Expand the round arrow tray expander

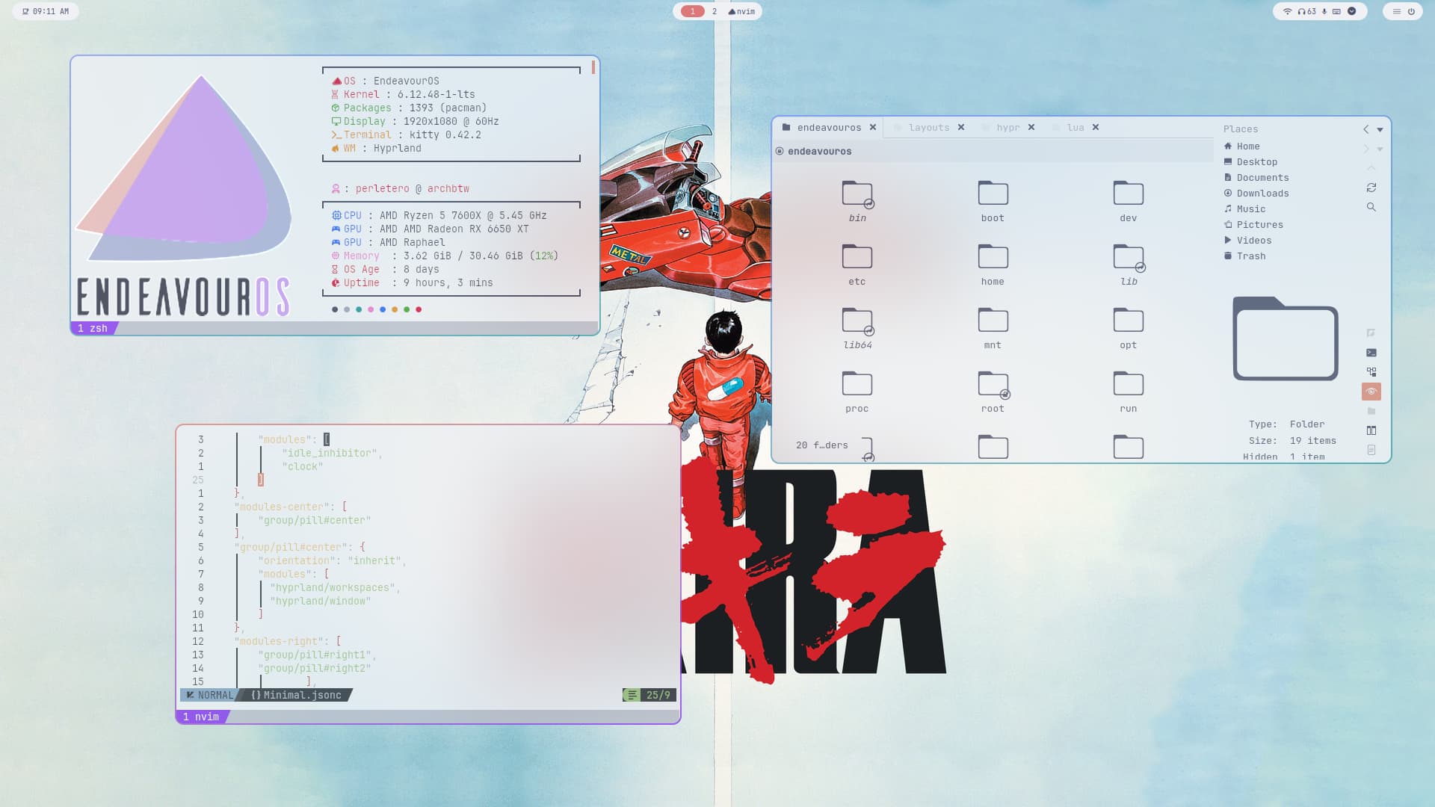tap(1351, 11)
